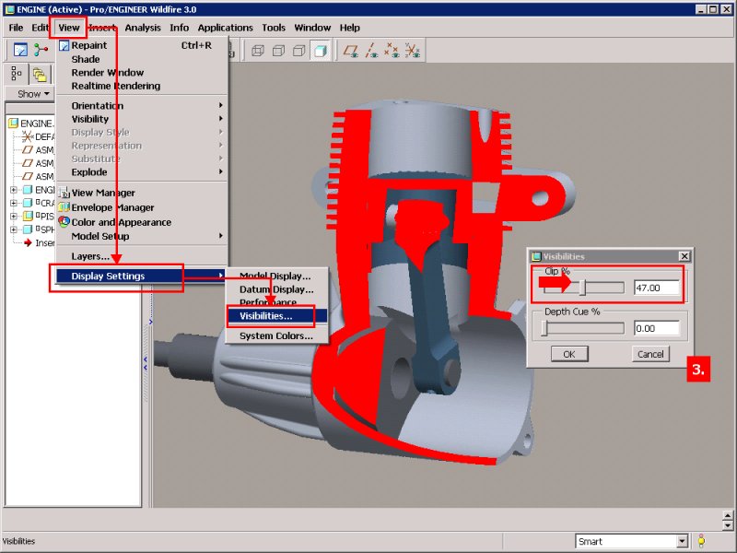Click the Depth Cue % value field
This screenshot has width=737, height=553.
pyautogui.click(x=656, y=328)
